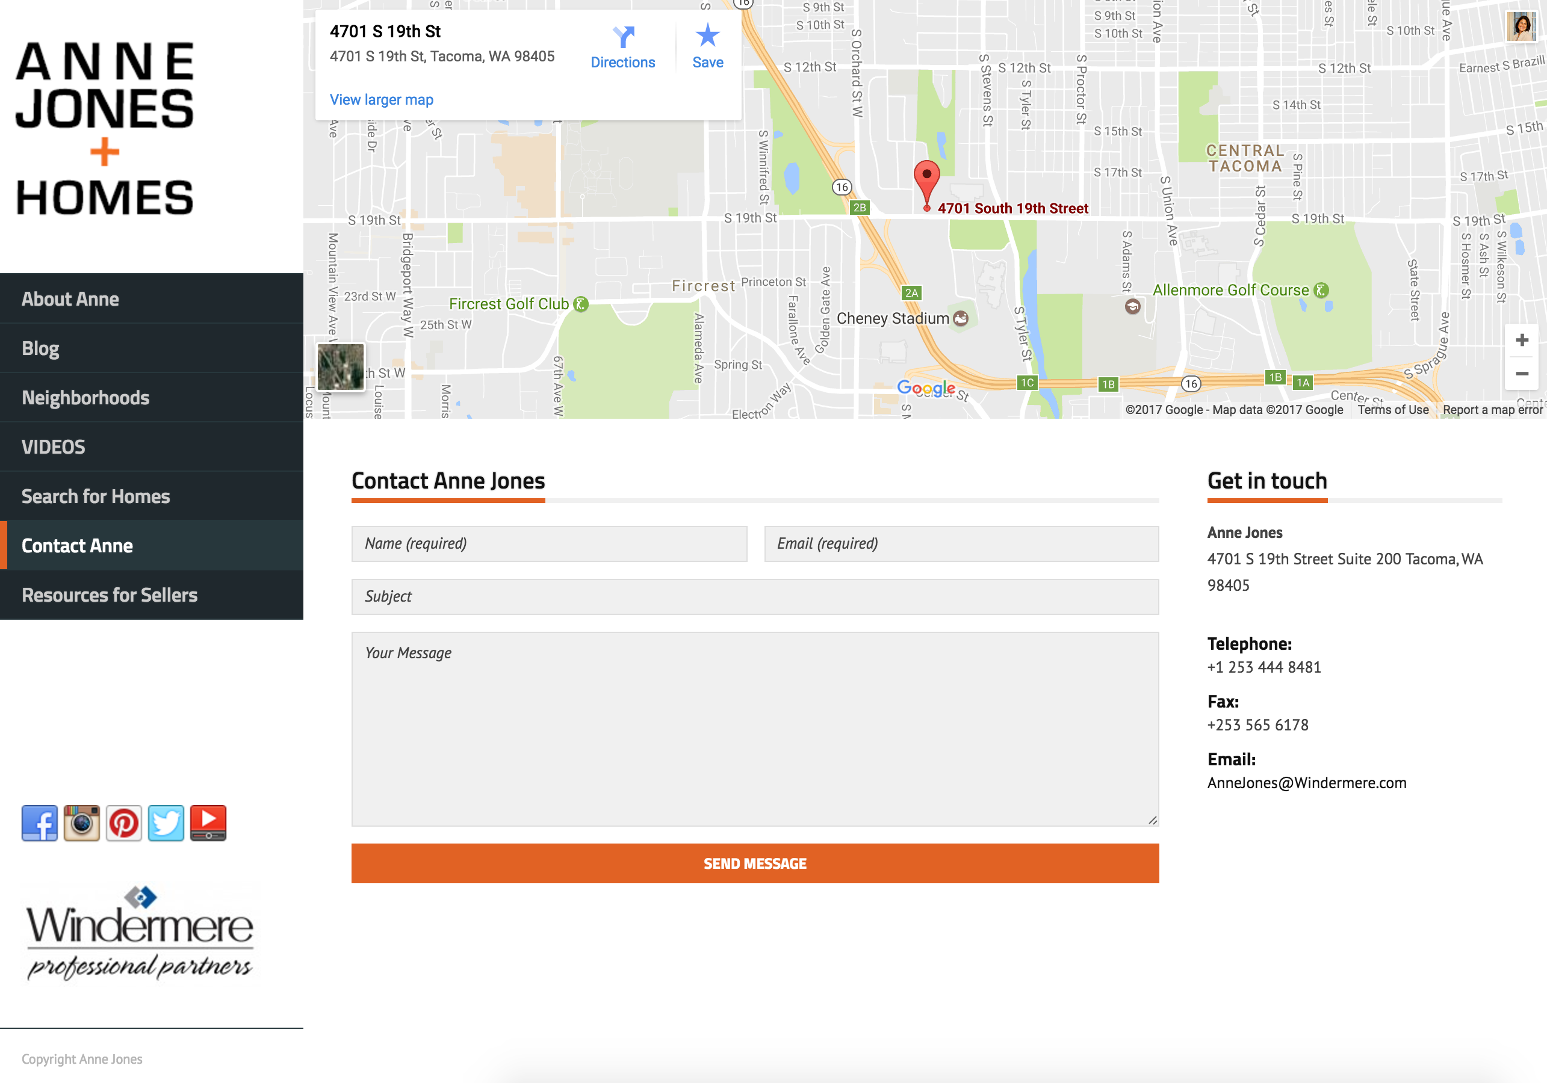
Task: Save location with the star icon
Action: tap(707, 35)
